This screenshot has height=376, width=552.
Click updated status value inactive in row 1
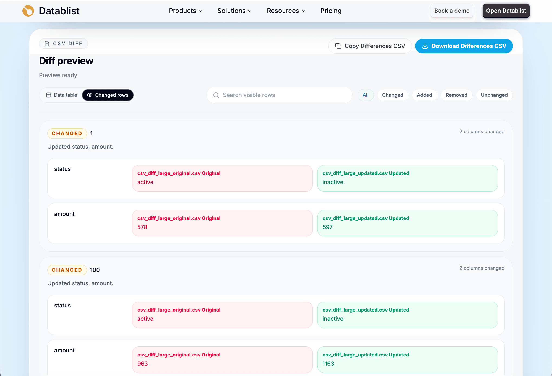coord(333,182)
